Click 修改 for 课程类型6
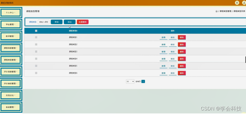246x114 pixels. (x=173, y=73)
